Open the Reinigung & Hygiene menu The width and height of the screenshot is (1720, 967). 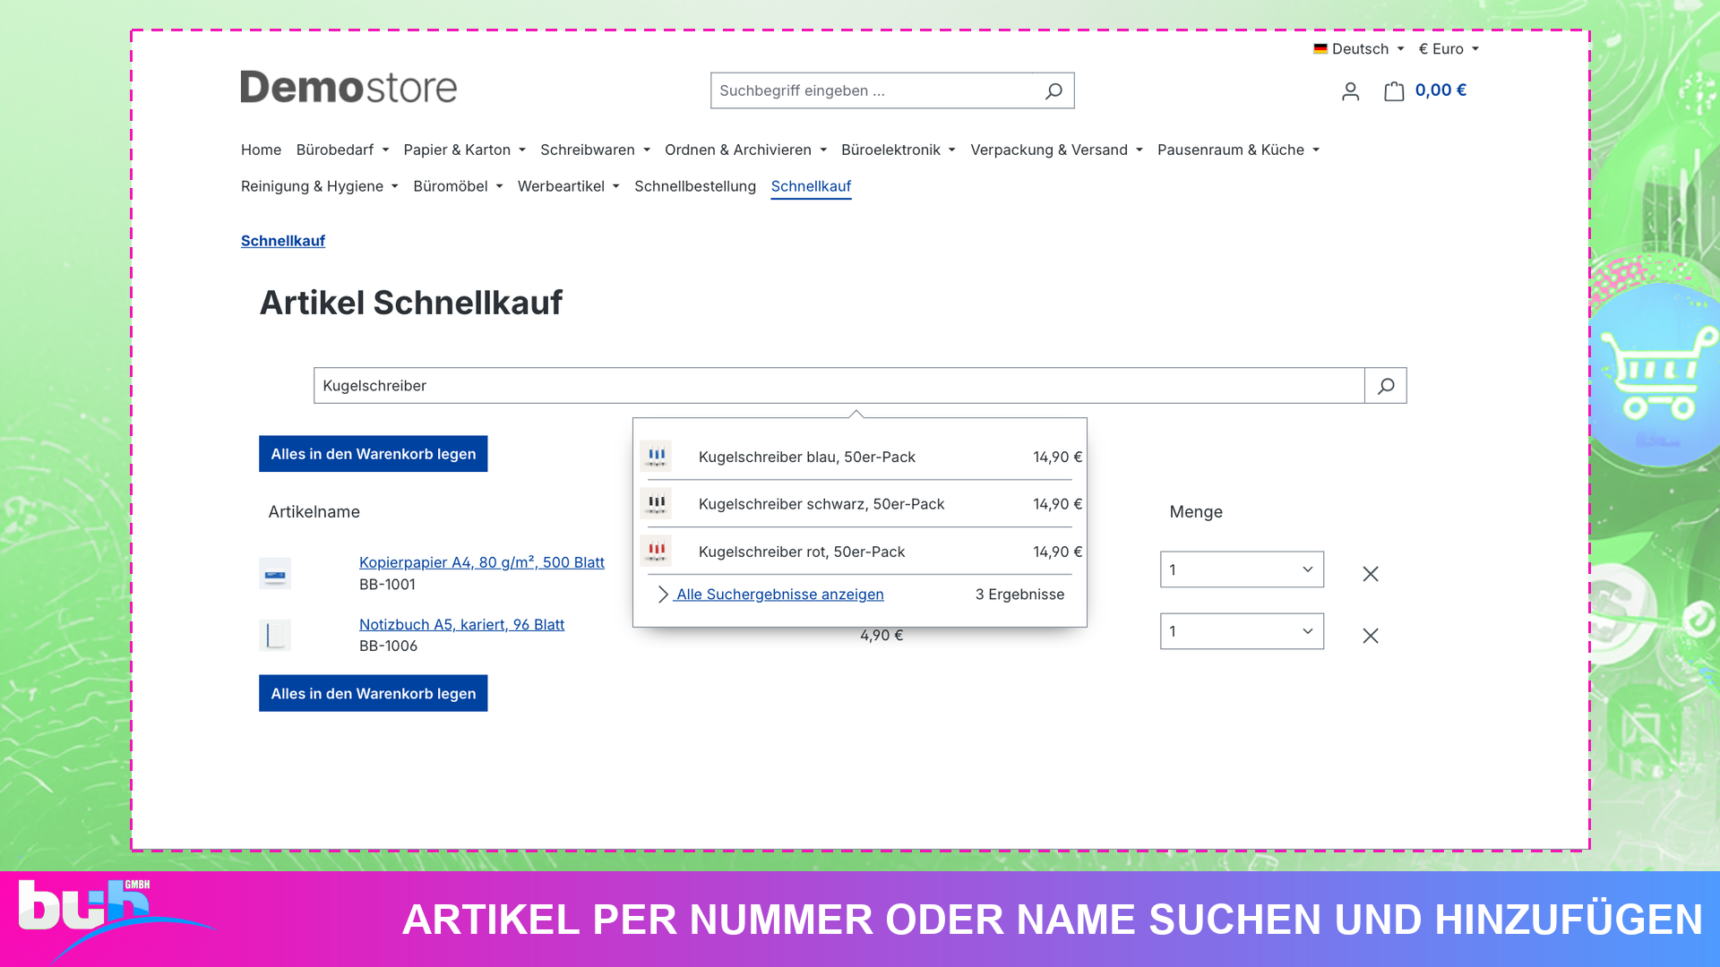tap(320, 186)
